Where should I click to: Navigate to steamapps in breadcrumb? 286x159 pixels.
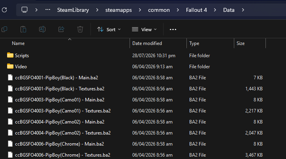(x=119, y=10)
